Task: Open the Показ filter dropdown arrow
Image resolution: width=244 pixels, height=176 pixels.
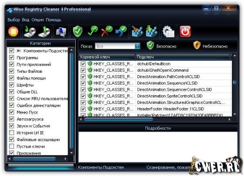Action: pos(137,46)
